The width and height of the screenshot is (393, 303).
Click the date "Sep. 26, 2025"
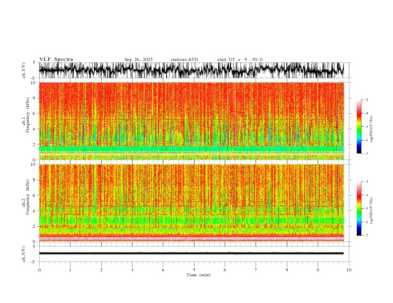[138, 59]
